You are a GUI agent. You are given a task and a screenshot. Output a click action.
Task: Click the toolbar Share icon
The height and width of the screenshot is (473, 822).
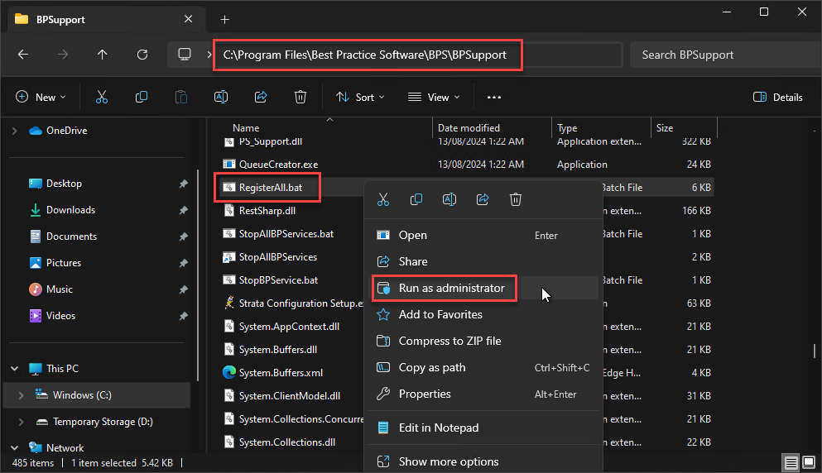click(x=261, y=97)
